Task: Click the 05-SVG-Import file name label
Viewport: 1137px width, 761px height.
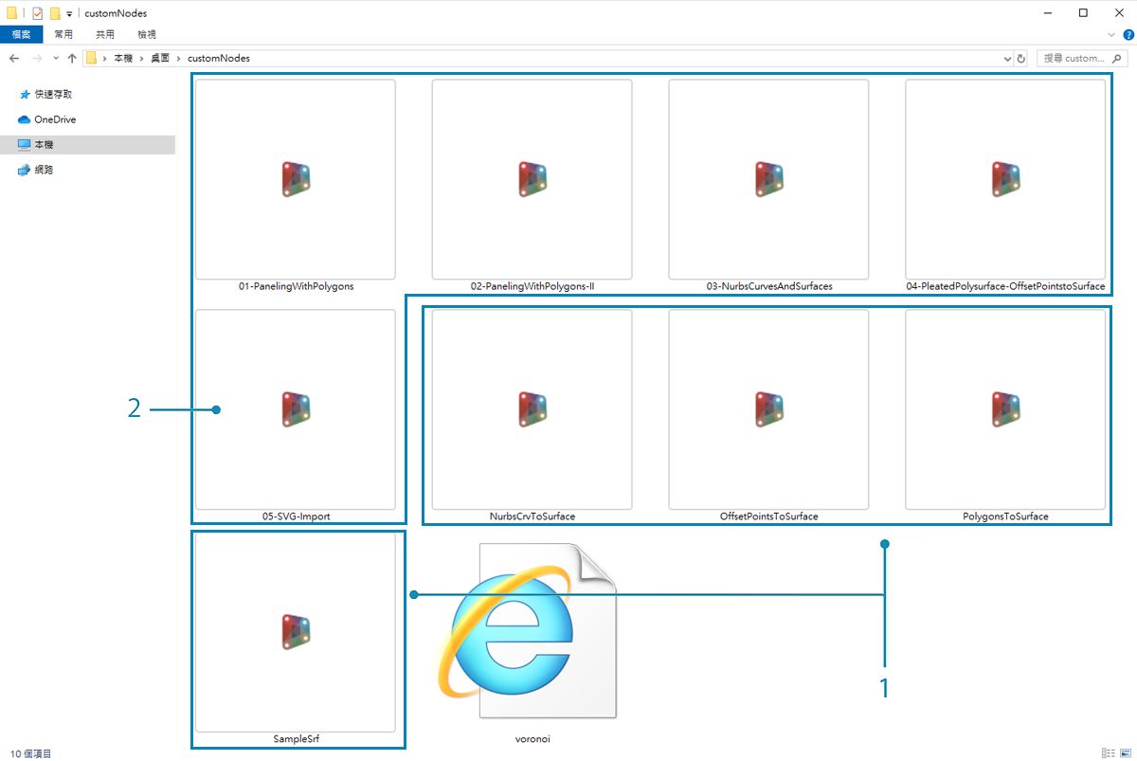Action: click(x=297, y=516)
